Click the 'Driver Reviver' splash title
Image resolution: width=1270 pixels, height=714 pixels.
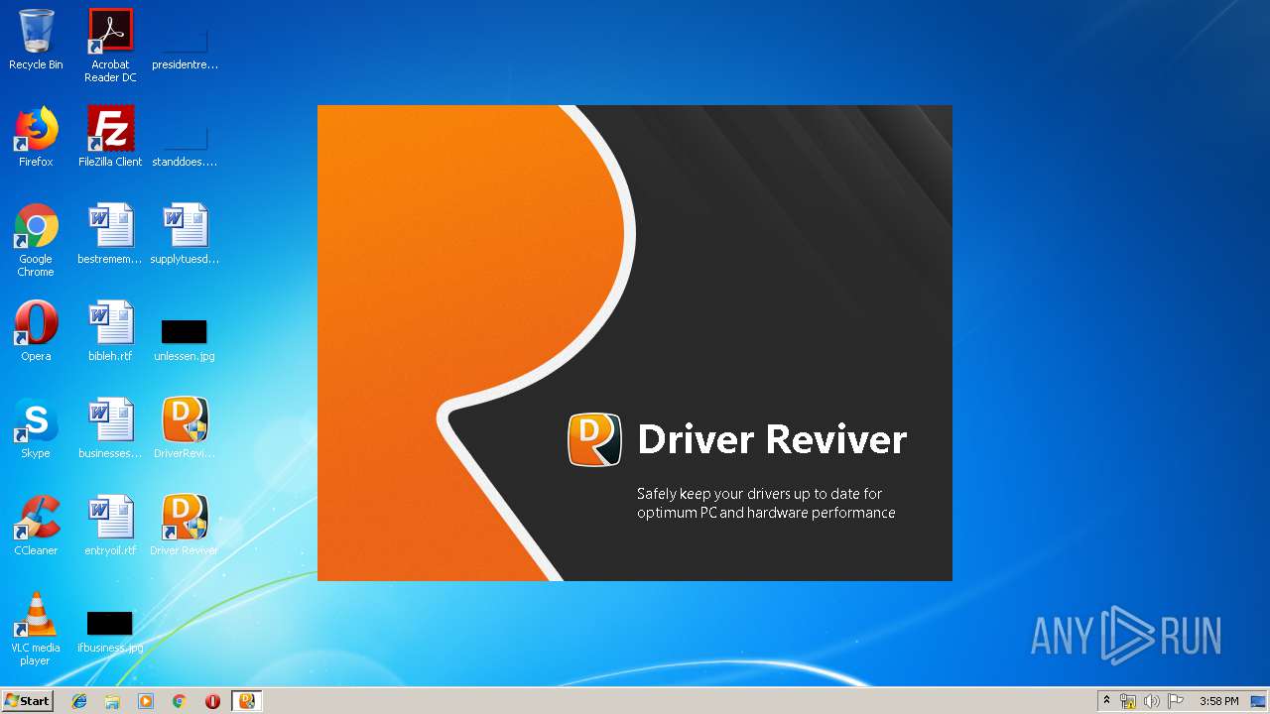(x=772, y=439)
